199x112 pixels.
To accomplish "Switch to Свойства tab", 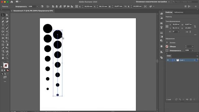I will tap(169, 12).
